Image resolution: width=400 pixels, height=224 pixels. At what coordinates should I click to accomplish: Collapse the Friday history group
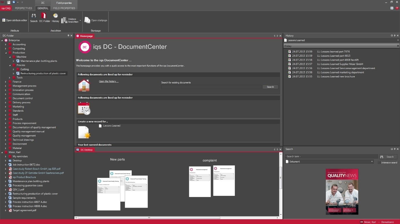[398, 46]
